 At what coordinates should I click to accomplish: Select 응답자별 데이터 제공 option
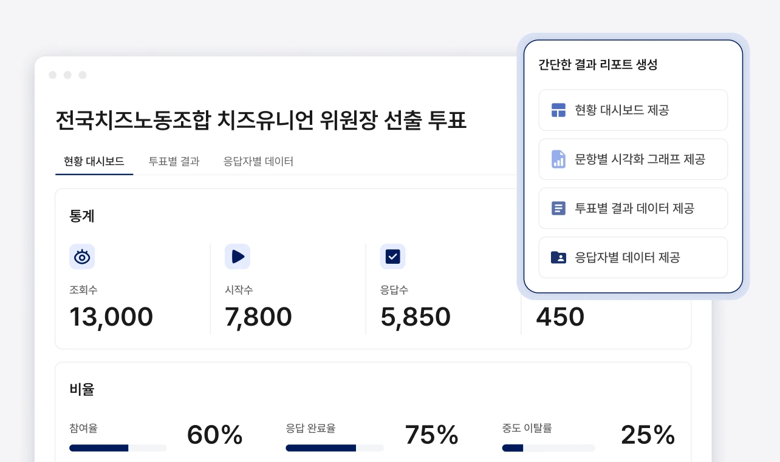pos(633,258)
